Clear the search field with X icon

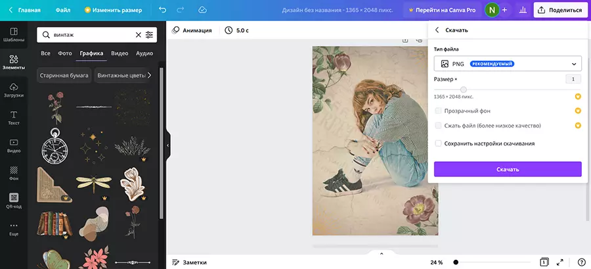[x=138, y=35]
